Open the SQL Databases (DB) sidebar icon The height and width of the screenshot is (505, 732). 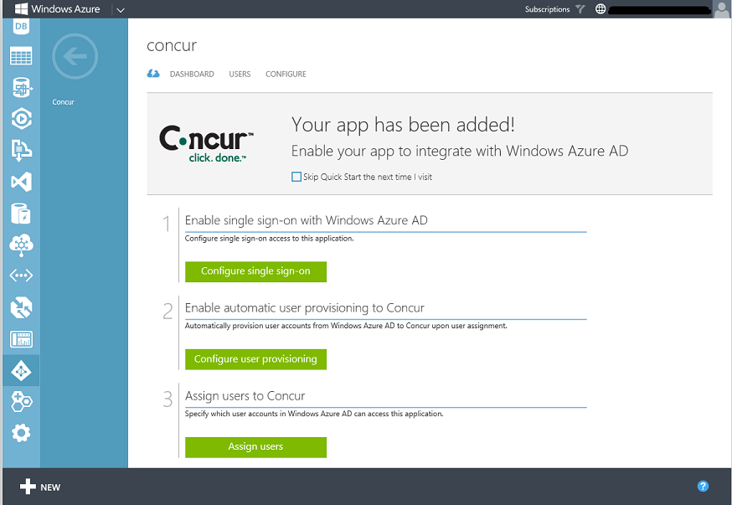[x=21, y=26]
